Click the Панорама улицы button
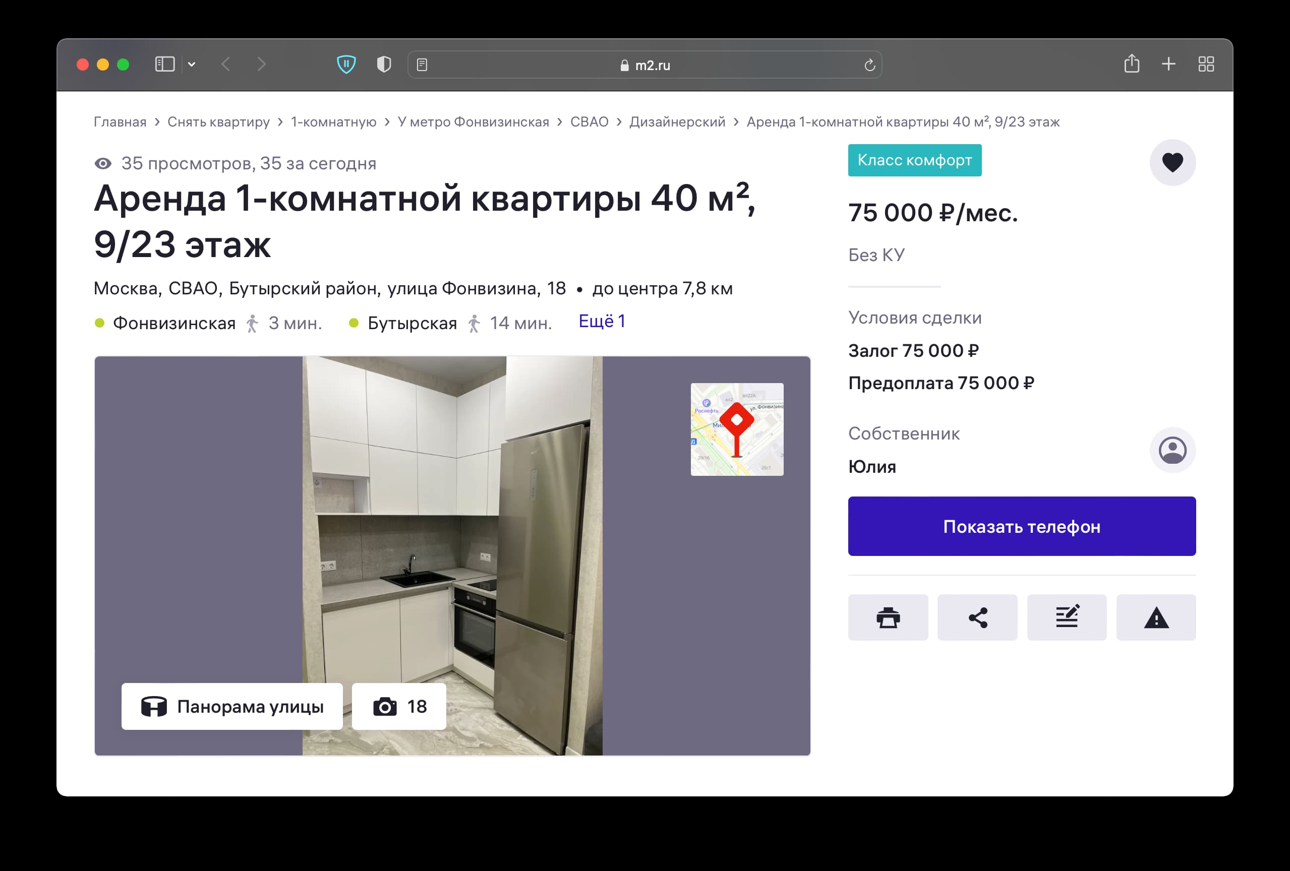 (232, 706)
